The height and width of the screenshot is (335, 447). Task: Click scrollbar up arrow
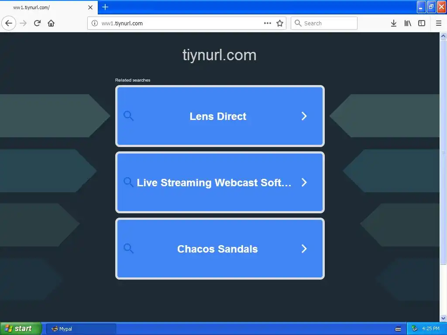point(444,36)
